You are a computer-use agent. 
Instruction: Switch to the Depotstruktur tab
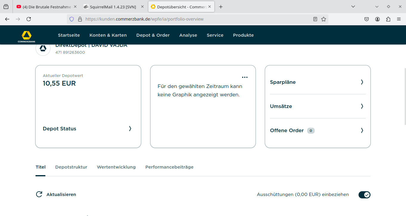(71, 167)
